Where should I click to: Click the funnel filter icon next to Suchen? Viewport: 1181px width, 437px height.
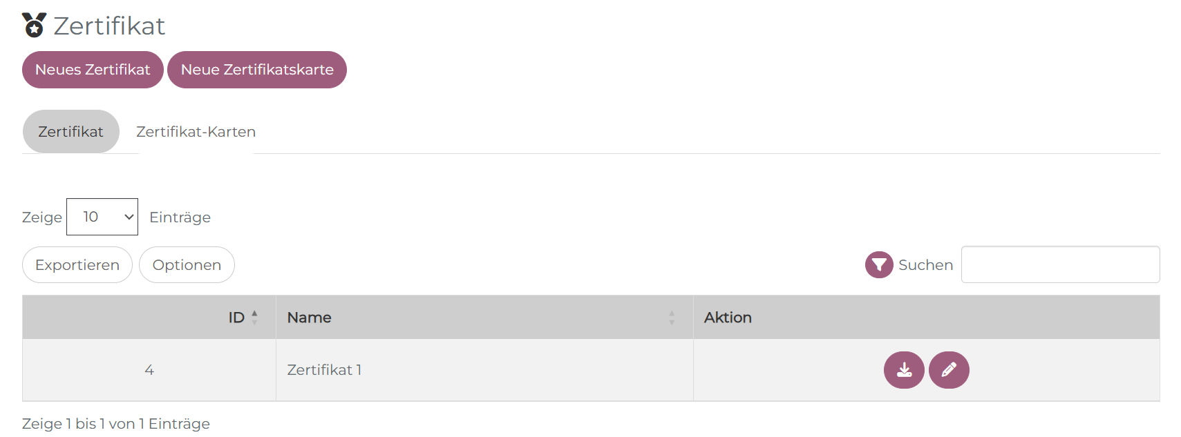(879, 265)
